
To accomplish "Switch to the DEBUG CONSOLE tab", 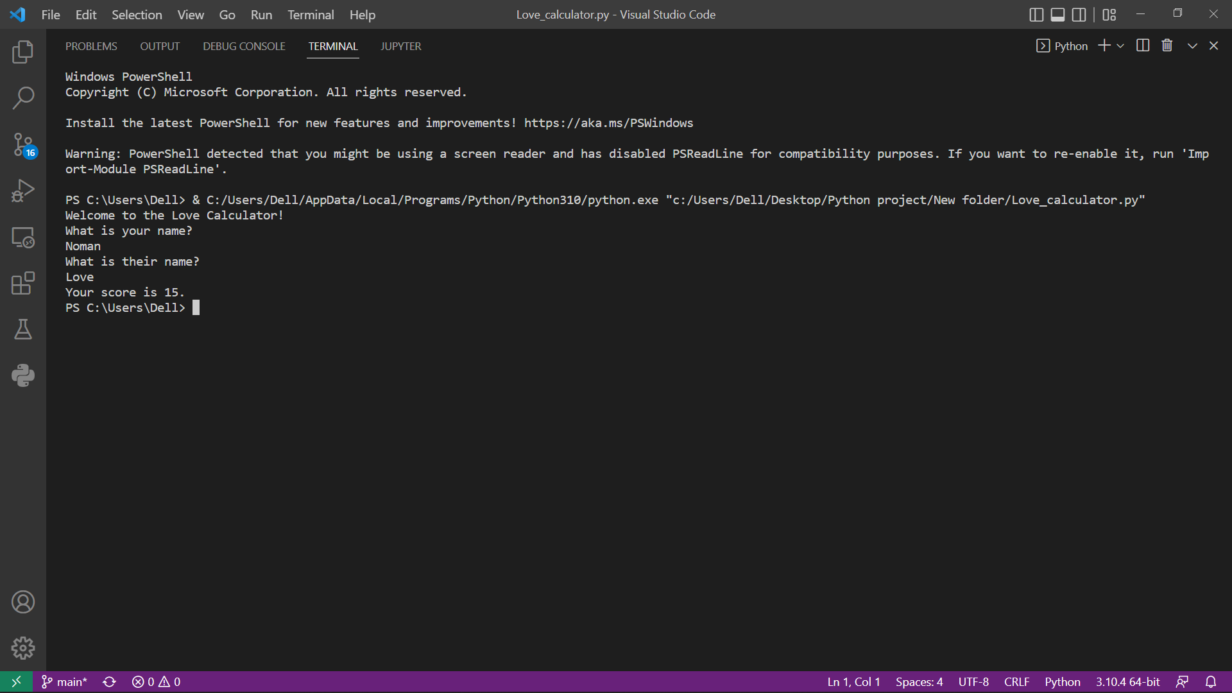I will [x=243, y=46].
